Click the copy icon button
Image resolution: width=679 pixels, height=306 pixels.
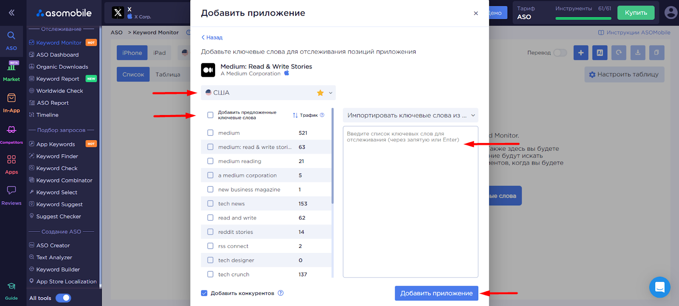657,53
